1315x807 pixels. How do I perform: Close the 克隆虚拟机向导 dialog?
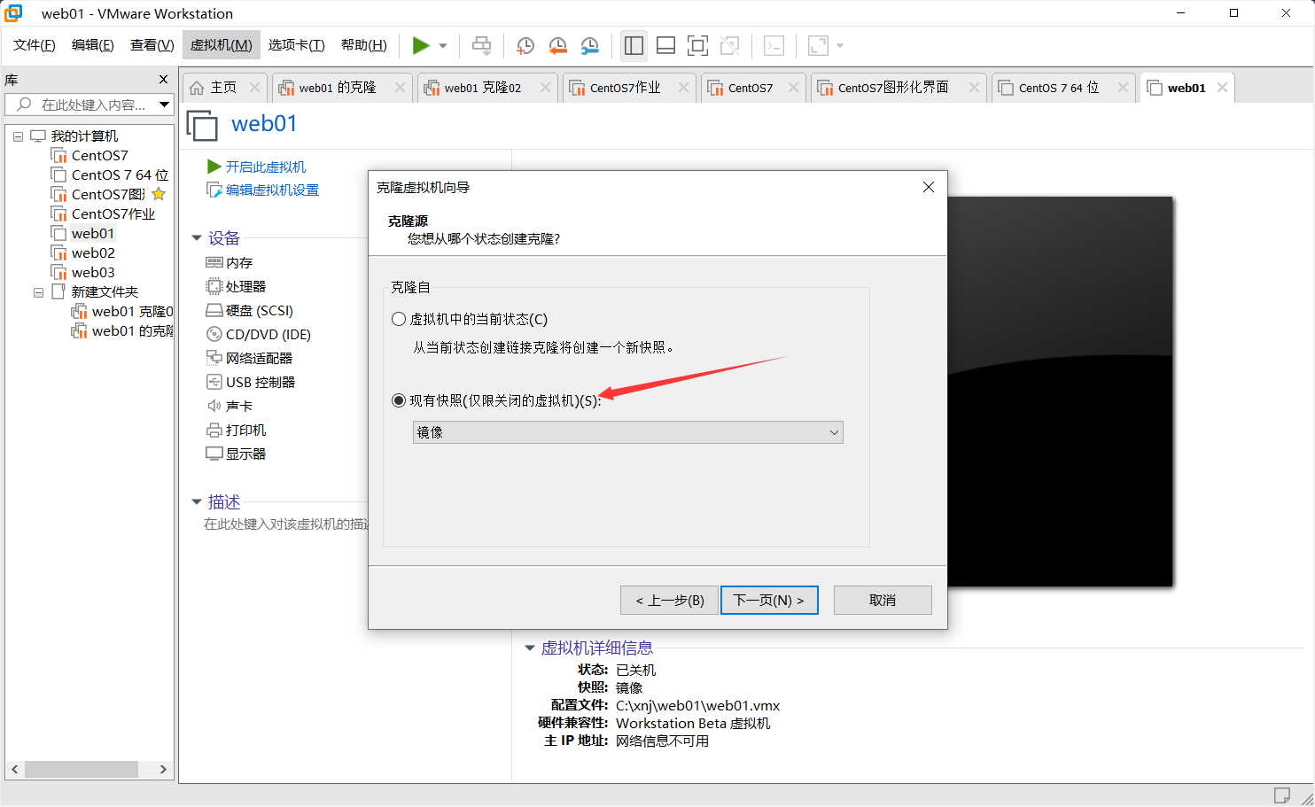click(929, 187)
